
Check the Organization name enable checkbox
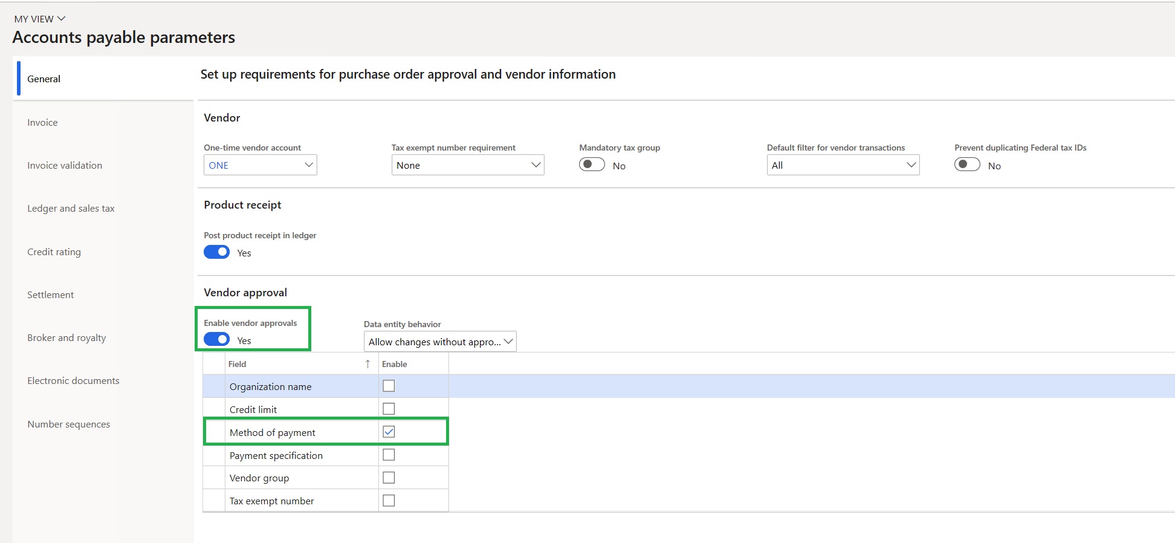[x=389, y=386]
